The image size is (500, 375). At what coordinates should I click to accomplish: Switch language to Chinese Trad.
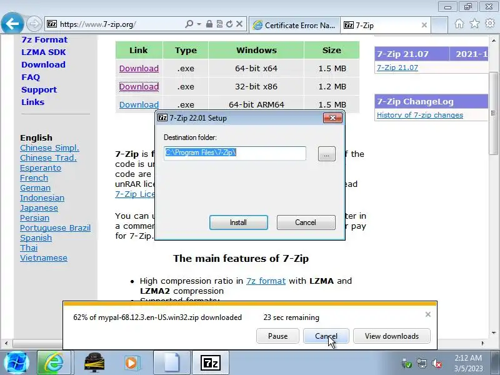click(x=48, y=157)
